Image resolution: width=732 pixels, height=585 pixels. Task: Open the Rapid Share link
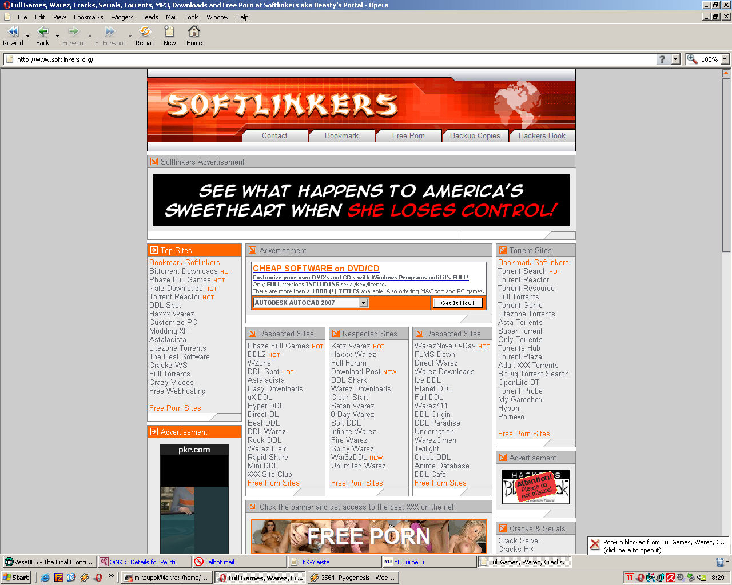[x=268, y=457]
